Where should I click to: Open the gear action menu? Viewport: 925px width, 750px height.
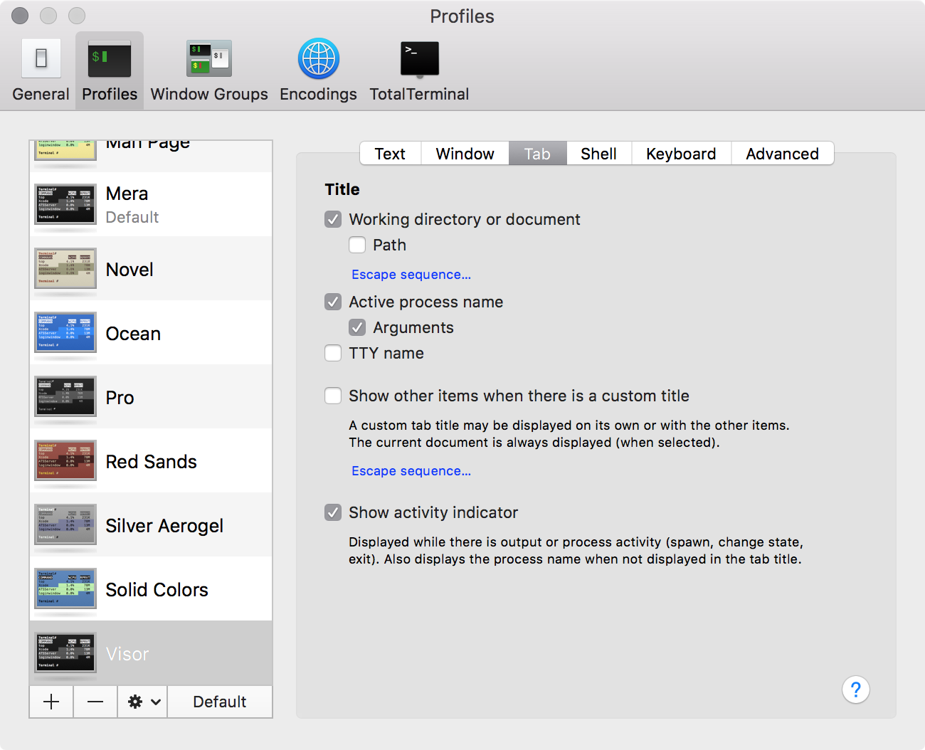(143, 702)
